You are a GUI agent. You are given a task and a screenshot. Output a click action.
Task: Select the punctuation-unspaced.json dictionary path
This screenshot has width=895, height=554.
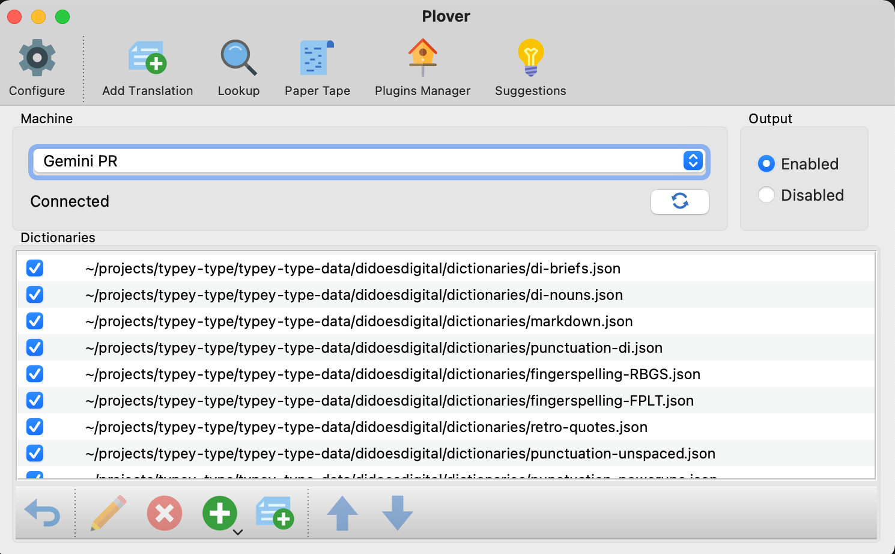[401, 454]
